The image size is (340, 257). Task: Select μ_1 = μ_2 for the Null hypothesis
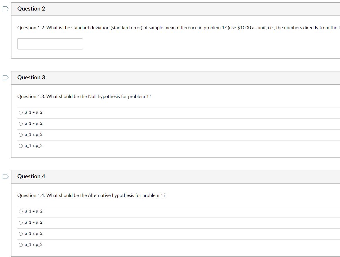(20, 112)
